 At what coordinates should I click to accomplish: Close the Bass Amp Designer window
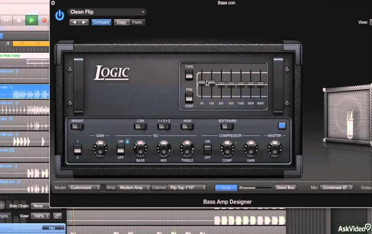[x=53, y=3]
